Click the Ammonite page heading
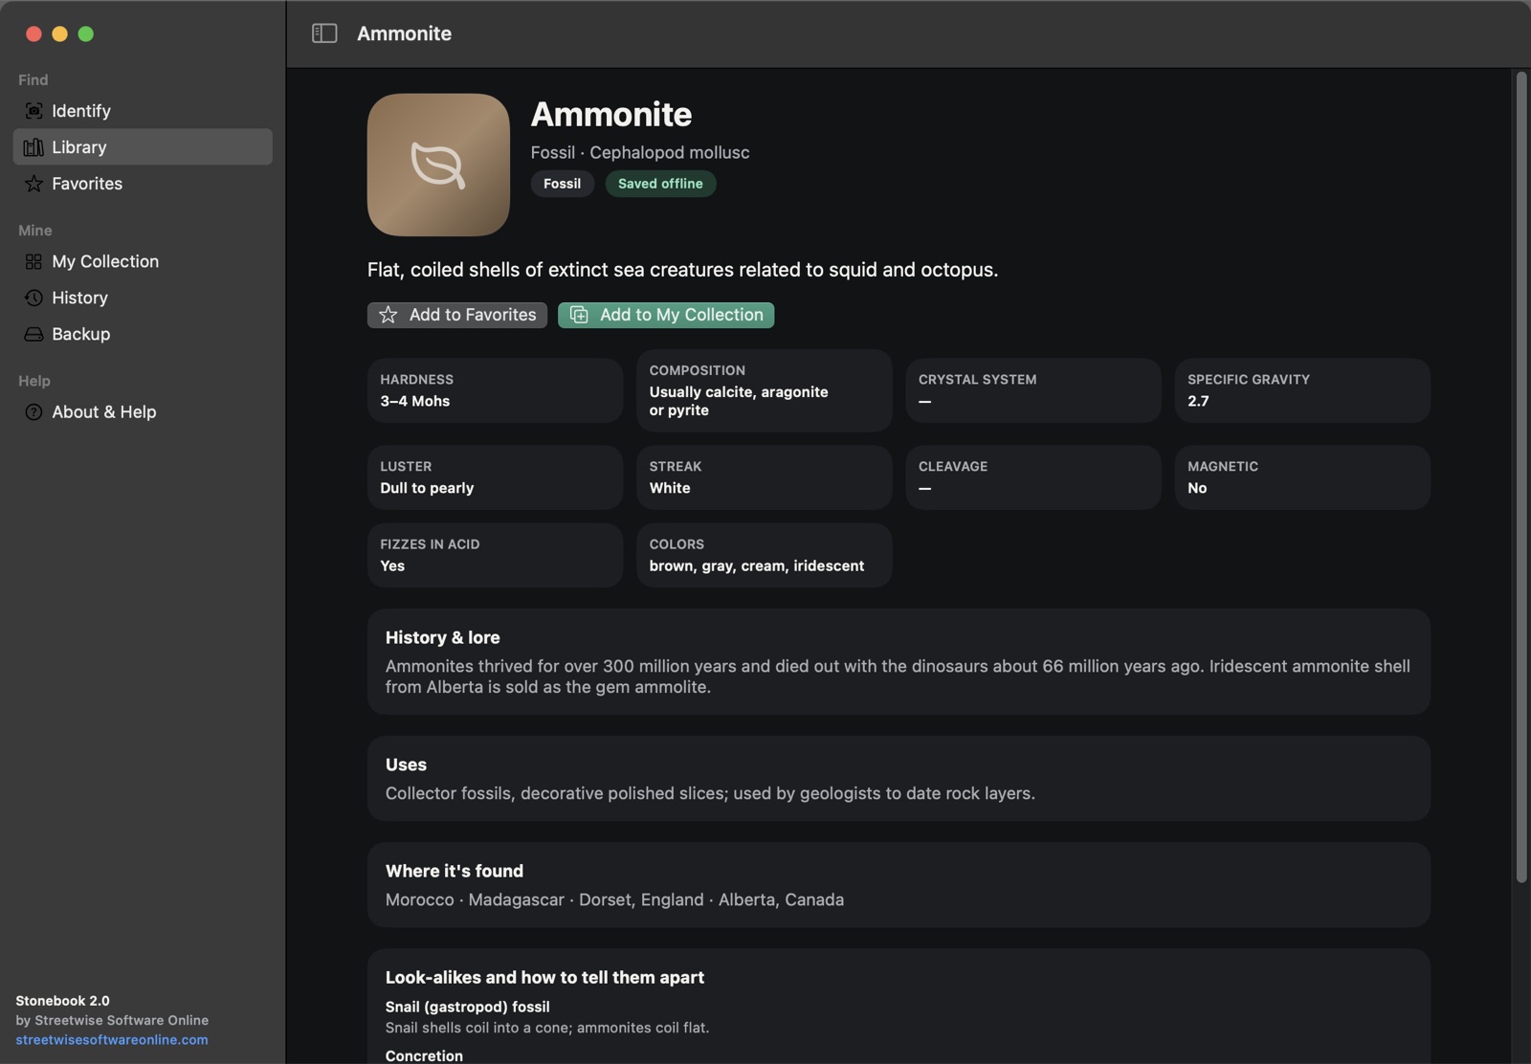 click(611, 114)
